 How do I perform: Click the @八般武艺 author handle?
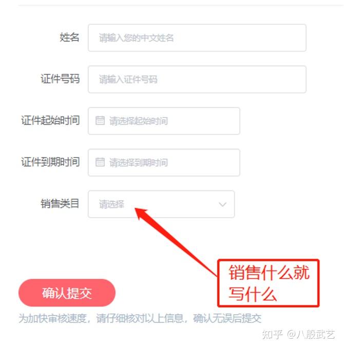[x=311, y=335]
